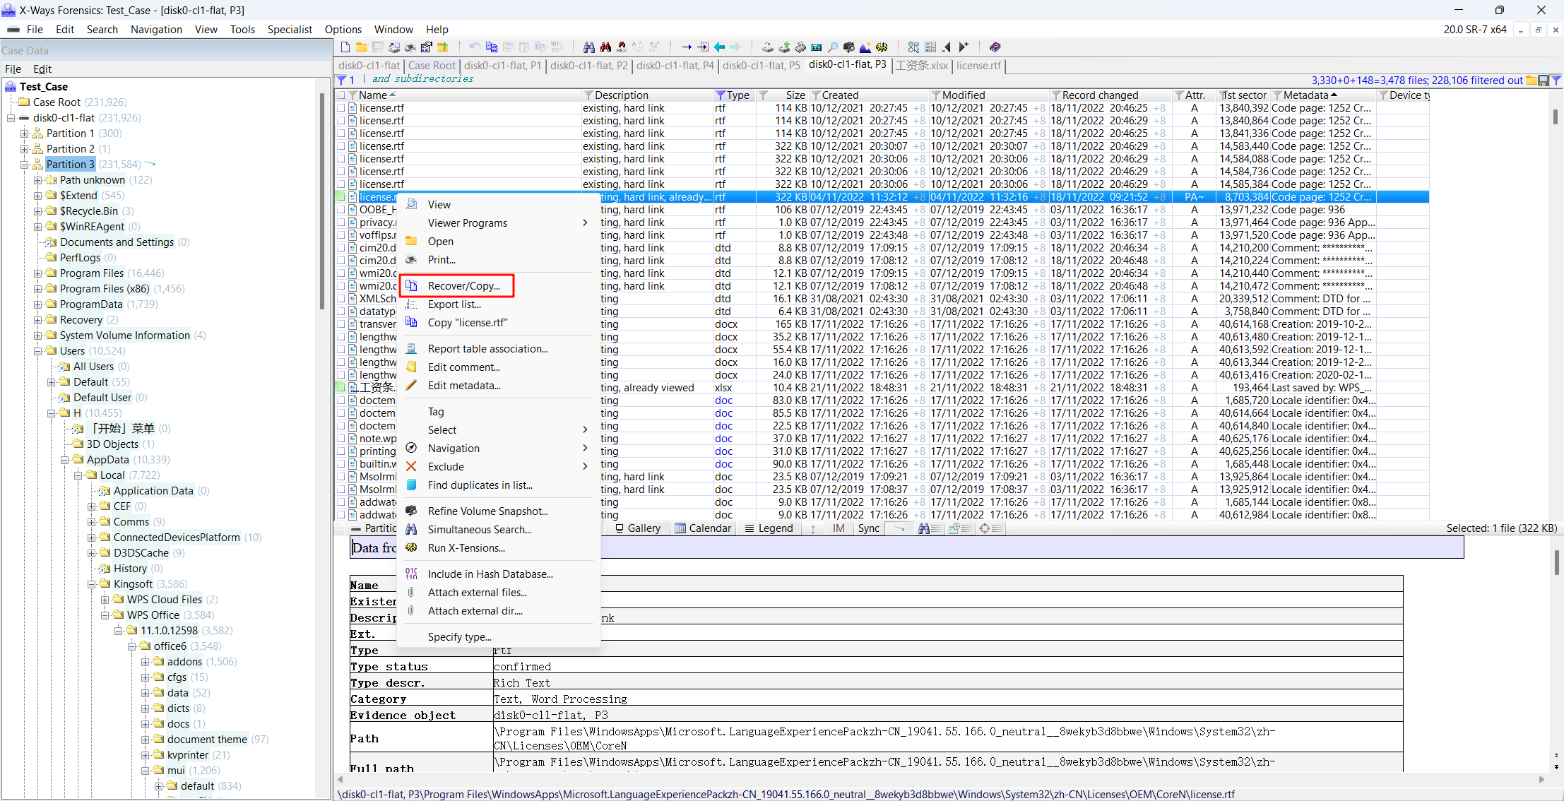
Task: Click the save disk icon in file count bar
Action: click(x=1544, y=81)
